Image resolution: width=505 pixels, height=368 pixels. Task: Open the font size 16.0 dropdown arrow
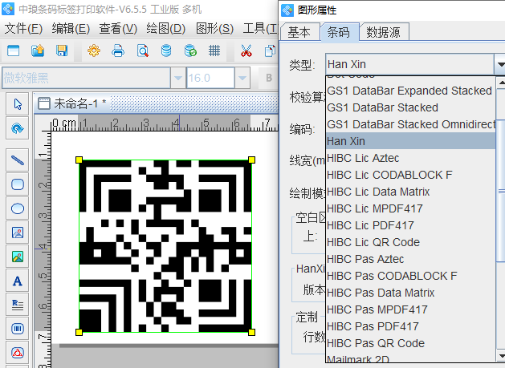pyautogui.click(x=242, y=78)
